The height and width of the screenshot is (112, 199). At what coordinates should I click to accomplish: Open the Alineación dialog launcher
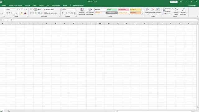[x=60, y=16]
